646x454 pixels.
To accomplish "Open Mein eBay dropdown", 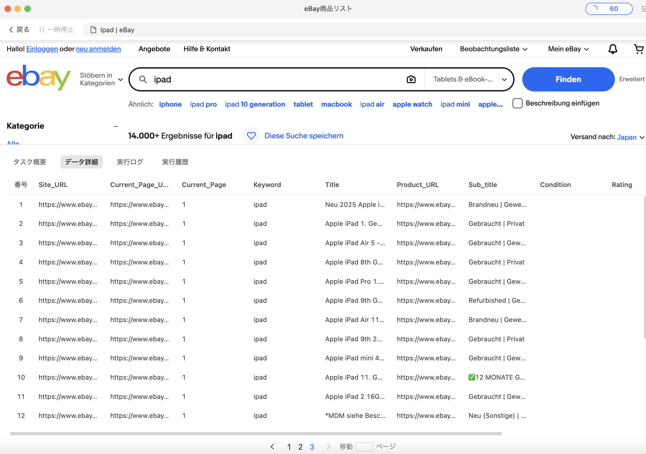I will (x=568, y=49).
